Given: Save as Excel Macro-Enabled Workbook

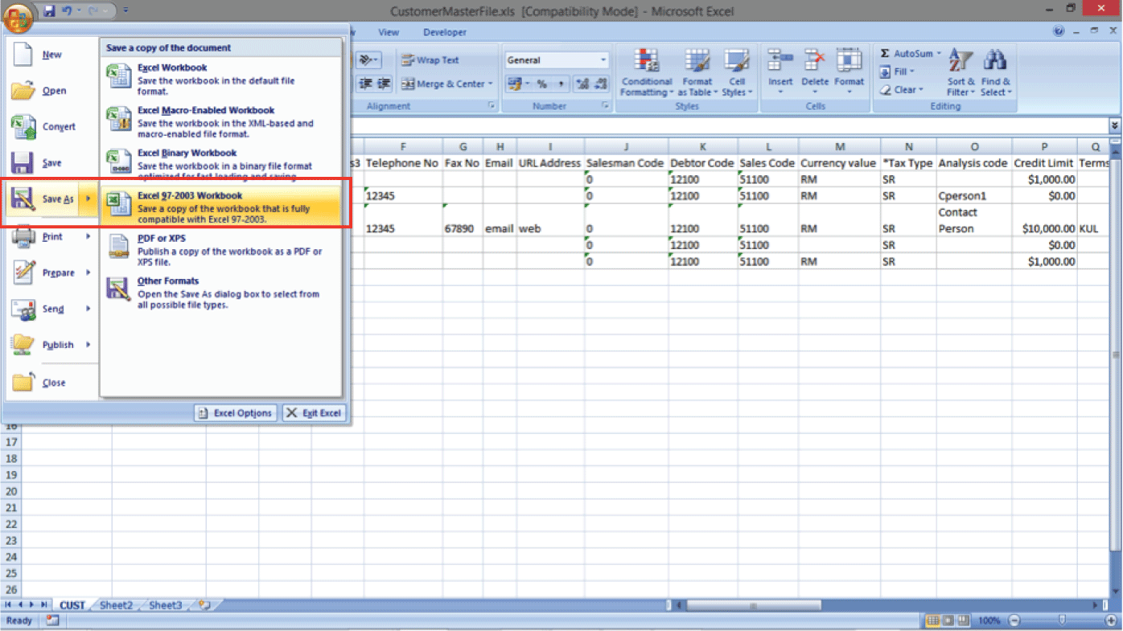Looking at the screenshot, I should (221, 121).
